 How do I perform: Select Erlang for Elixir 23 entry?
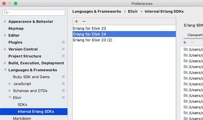coord(124,28)
